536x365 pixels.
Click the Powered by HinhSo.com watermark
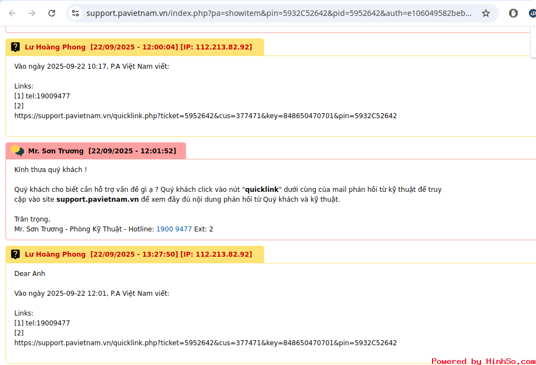click(x=483, y=361)
